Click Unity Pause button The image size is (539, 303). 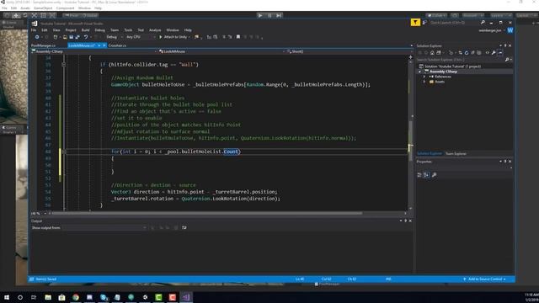click(x=269, y=15)
